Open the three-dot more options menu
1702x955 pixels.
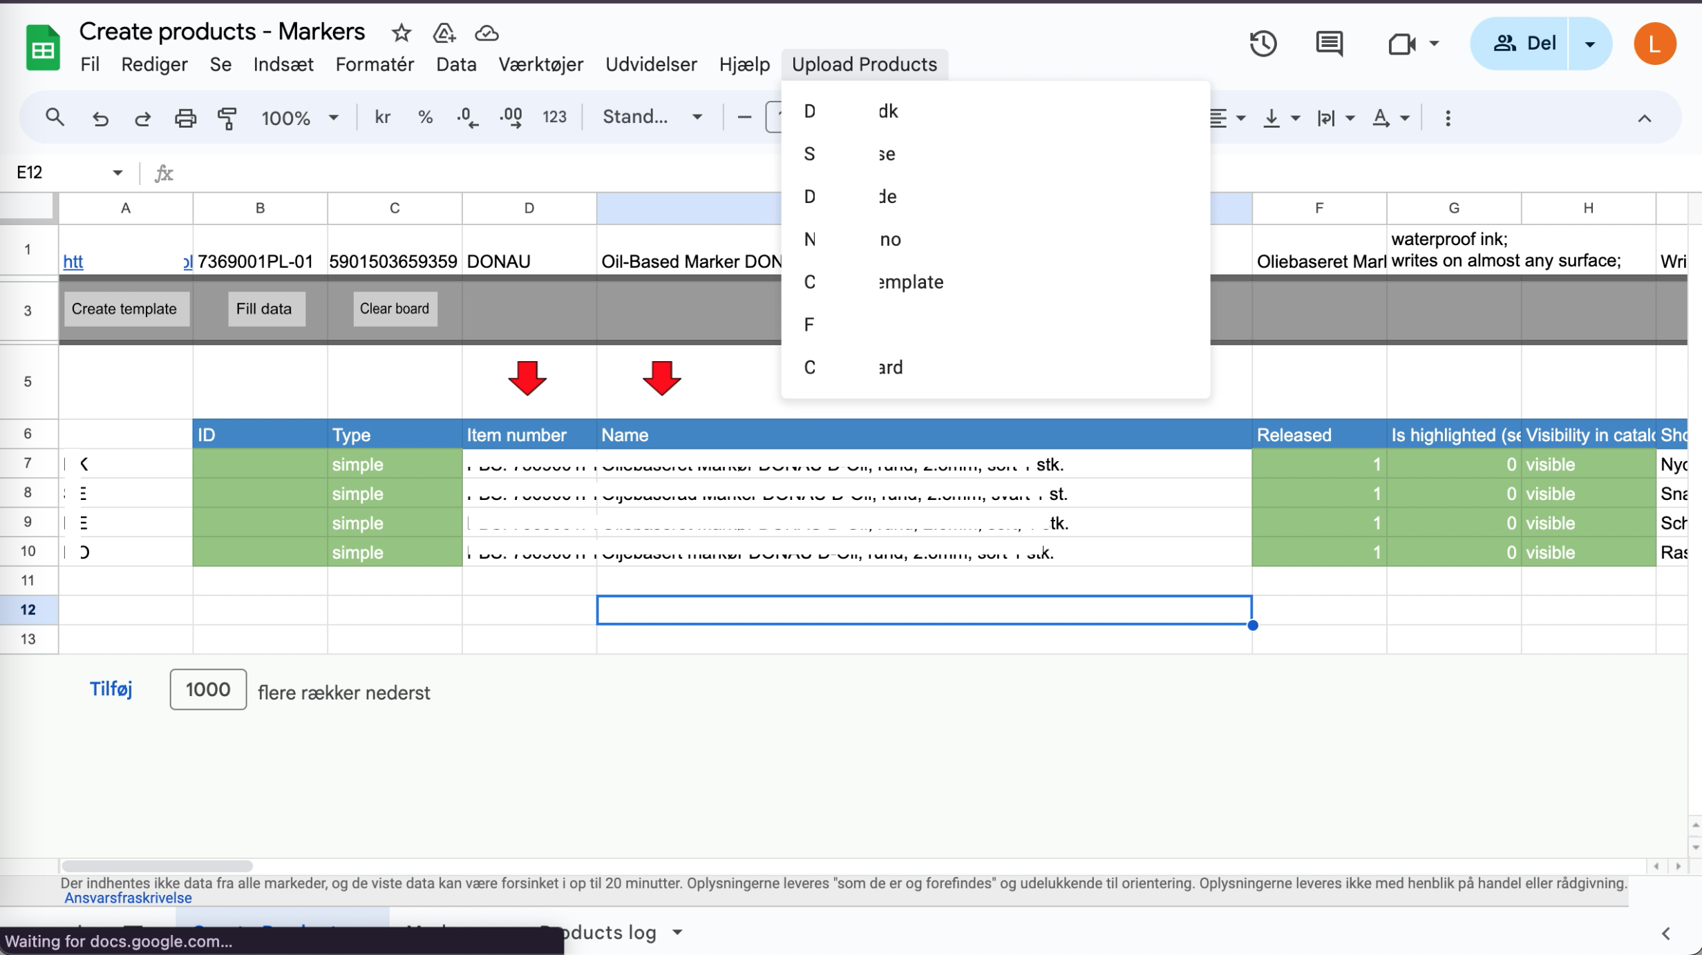(1448, 118)
